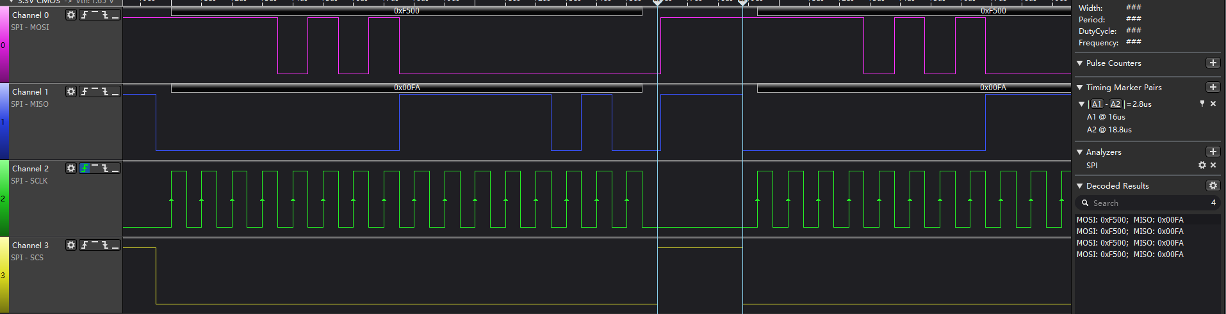1226x314 pixels.
Task: Click the Frequency measurement value
Action: (1133, 42)
